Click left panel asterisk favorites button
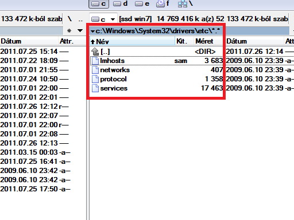 click(x=69, y=31)
